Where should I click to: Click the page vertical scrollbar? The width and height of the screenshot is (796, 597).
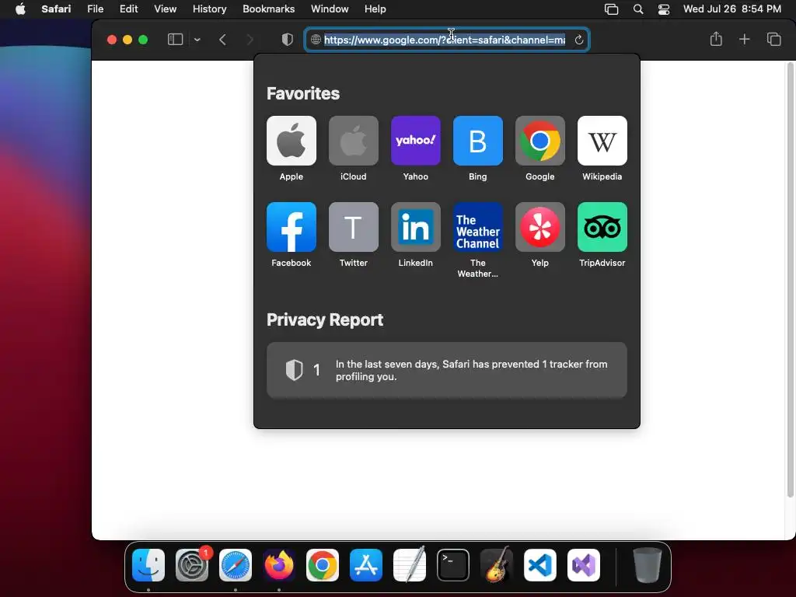pyautogui.click(x=790, y=279)
